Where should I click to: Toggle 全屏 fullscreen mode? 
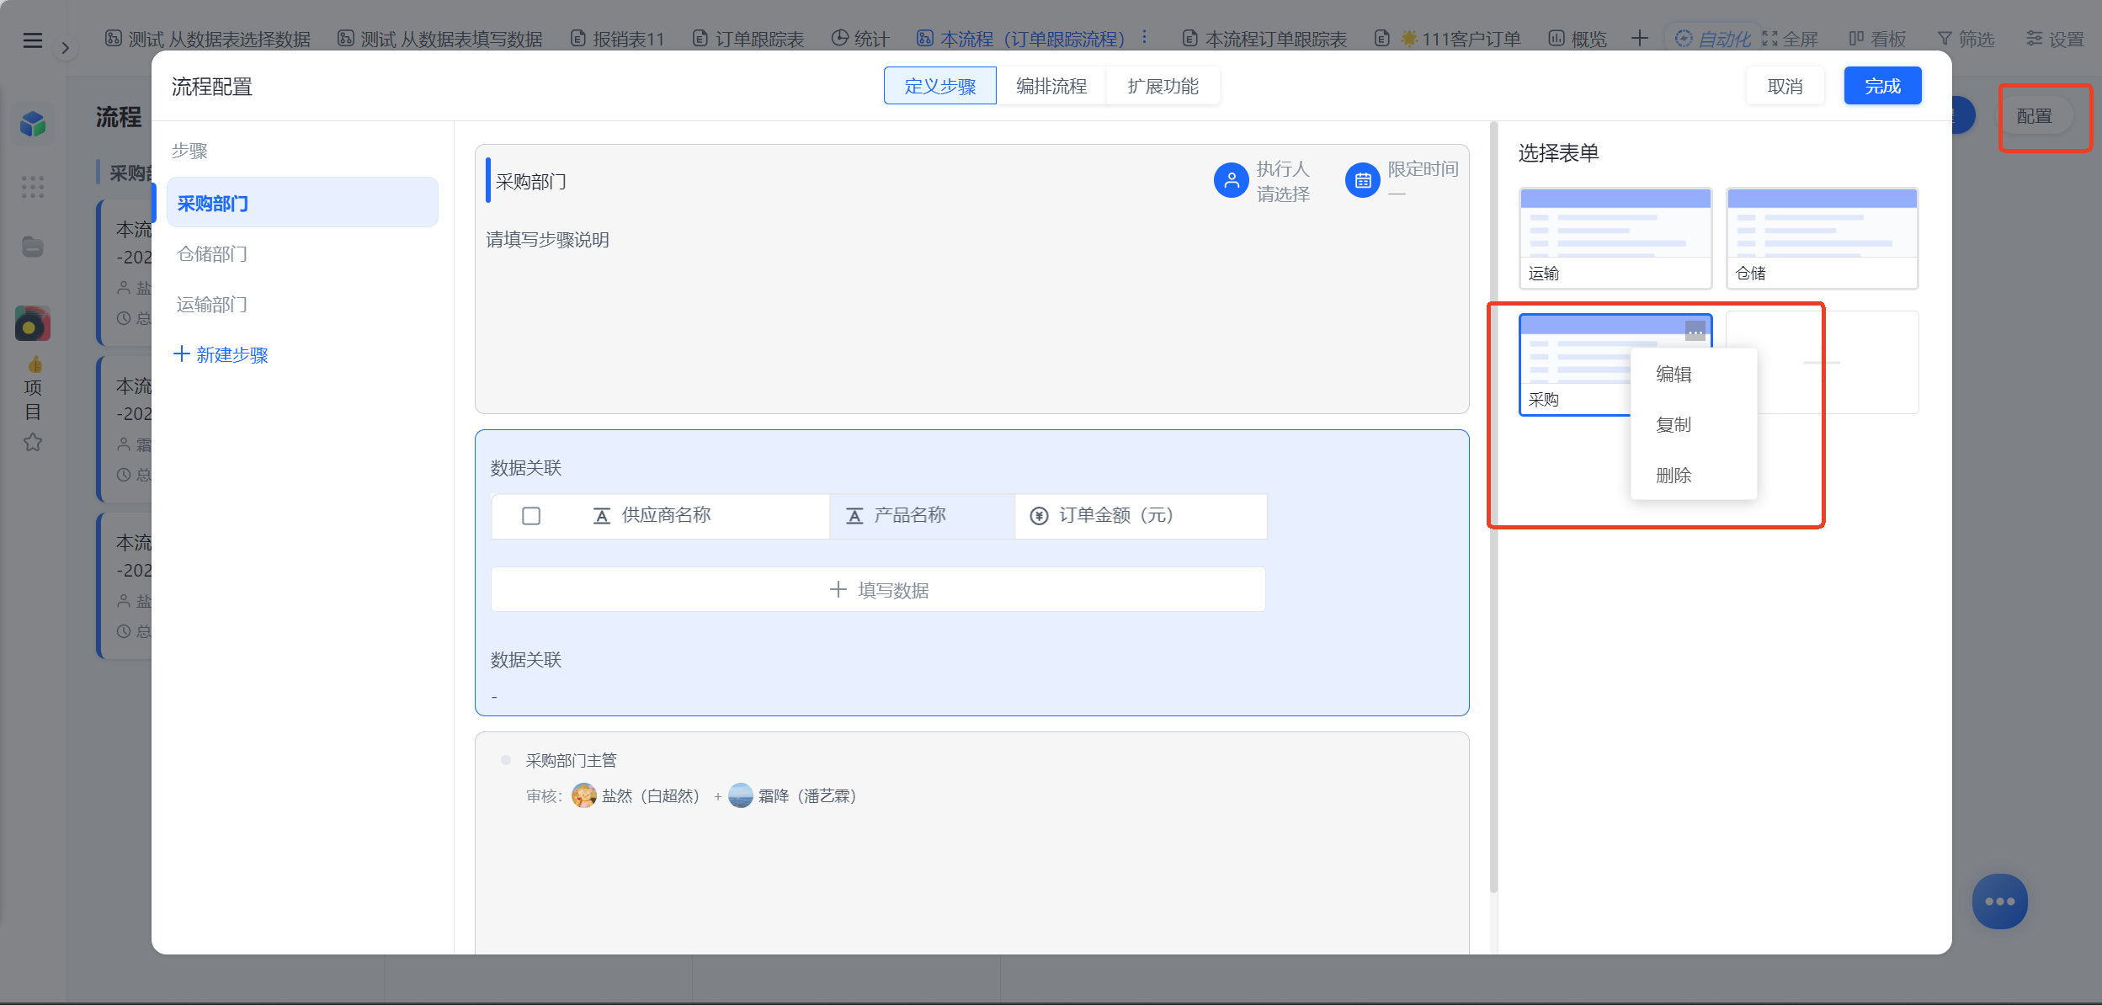[x=1790, y=39]
